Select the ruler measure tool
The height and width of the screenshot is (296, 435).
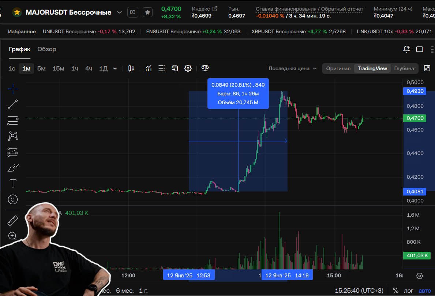(13, 221)
